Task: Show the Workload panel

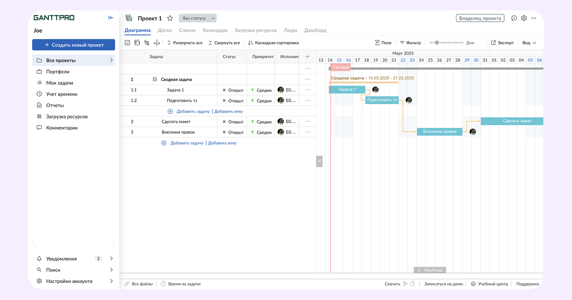Action: (430, 270)
